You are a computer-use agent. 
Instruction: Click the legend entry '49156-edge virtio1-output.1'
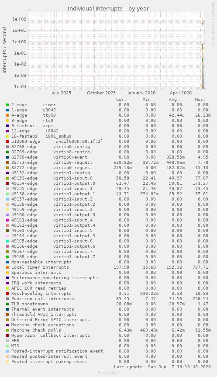point(53,194)
